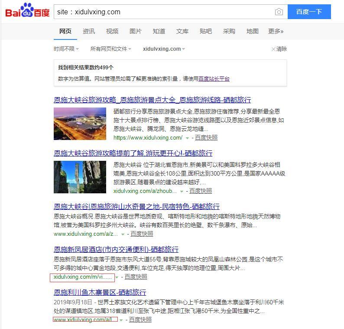The image size is (344, 329).
Task: Expand arrow beside xidulvxing.com/a/zhoub... URL
Action: pos(182,192)
